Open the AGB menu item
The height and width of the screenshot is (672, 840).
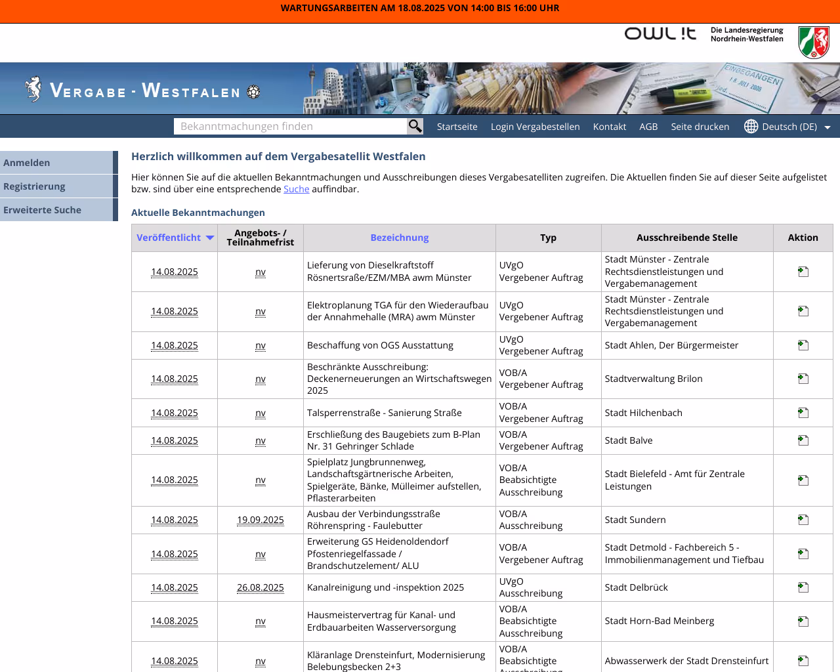point(648,126)
